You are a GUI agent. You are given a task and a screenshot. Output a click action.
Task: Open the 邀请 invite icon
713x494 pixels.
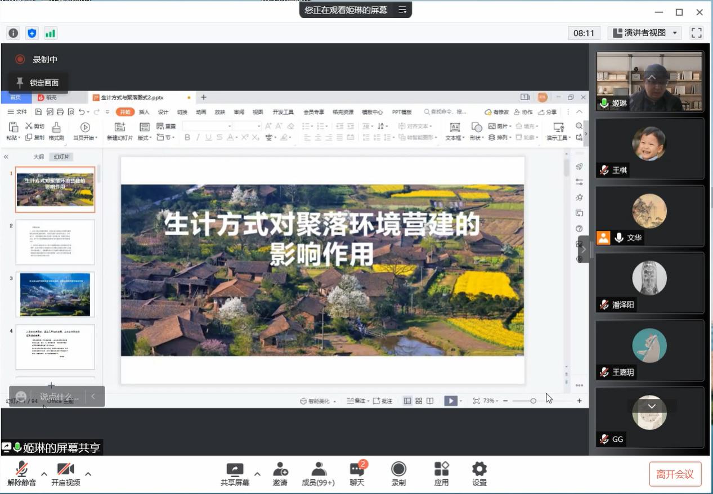pos(280,473)
